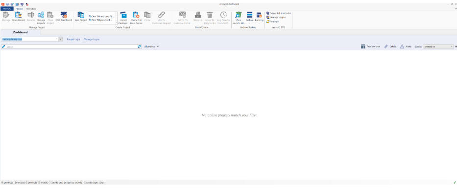This screenshot has width=457, height=189.
Task: Open the CMS Dashboard
Action: tap(64, 17)
